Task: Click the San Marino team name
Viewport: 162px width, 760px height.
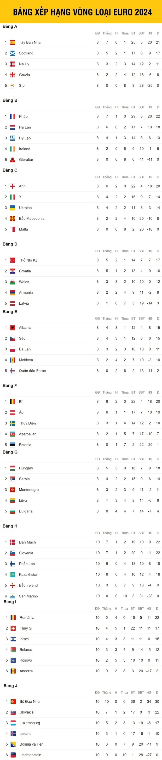Action: [28, 596]
